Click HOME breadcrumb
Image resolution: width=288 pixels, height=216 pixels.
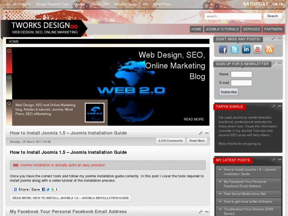coord(13,42)
